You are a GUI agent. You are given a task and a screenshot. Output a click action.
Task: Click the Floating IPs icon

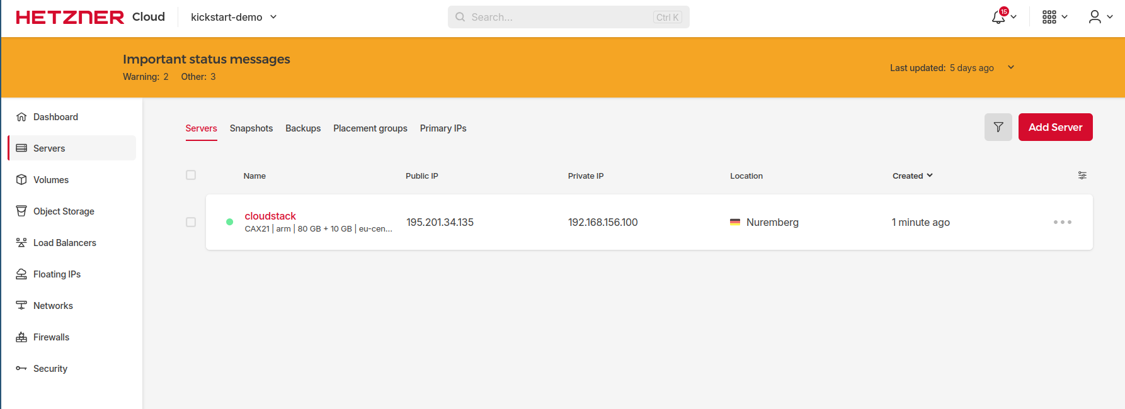tap(21, 274)
